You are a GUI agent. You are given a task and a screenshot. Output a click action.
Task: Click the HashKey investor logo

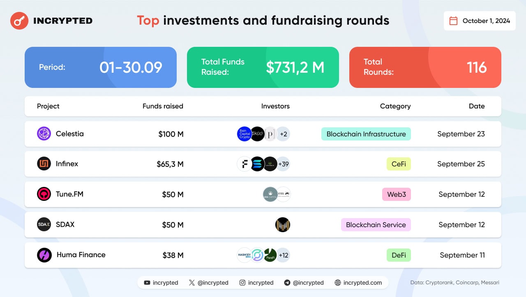(245, 255)
